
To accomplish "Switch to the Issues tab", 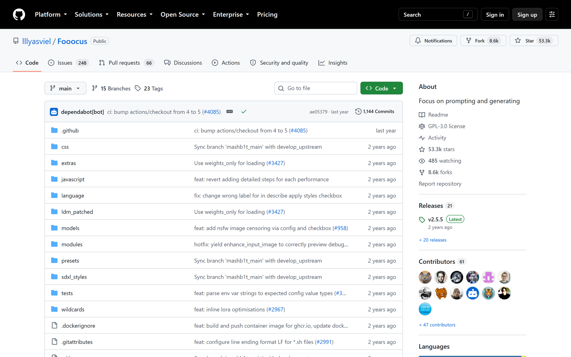I will tap(68, 63).
